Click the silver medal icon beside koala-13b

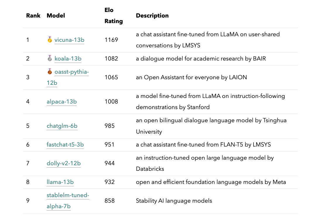(x=50, y=58)
